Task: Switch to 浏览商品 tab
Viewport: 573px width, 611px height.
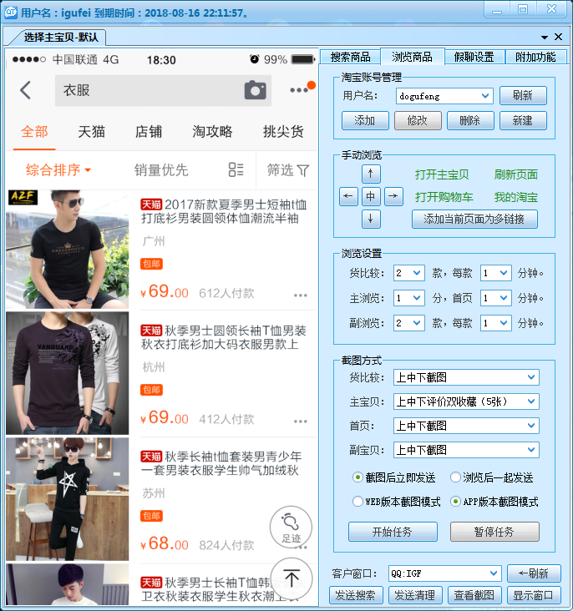Action: click(x=413, y=57)
